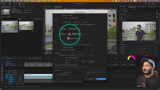The height and width of the screenshot is (90, 160).
Task: Open the Audio Samples display format dropdown
Action: [x=77, y=49]
